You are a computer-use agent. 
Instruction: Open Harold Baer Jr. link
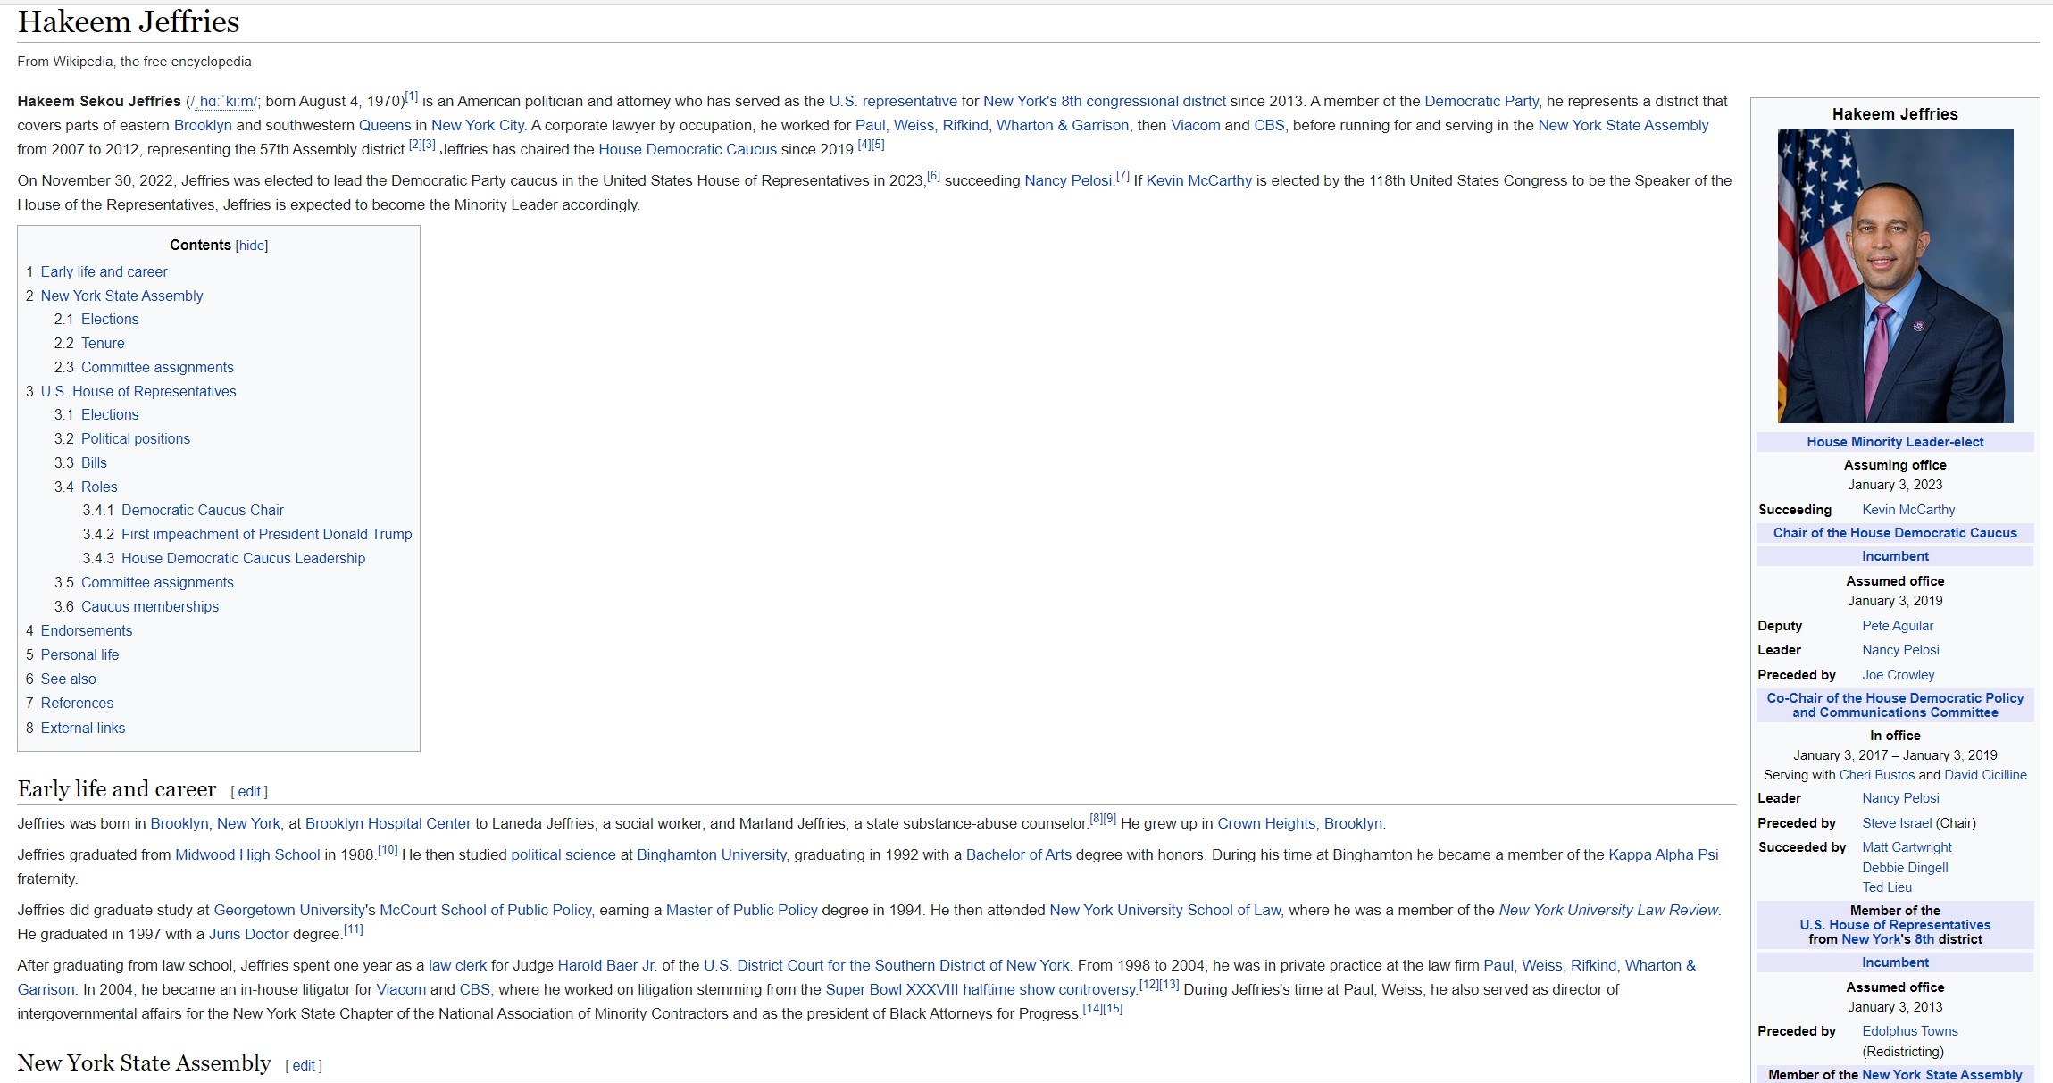tap(607, 965)
